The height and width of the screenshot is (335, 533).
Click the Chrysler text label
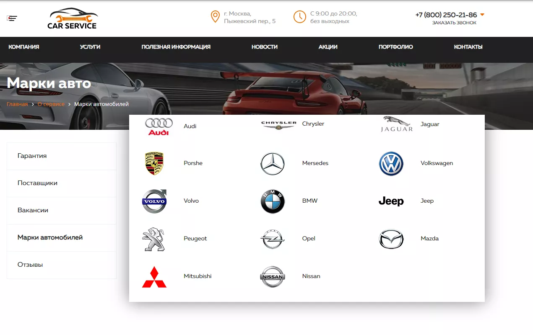pos(313,124)
